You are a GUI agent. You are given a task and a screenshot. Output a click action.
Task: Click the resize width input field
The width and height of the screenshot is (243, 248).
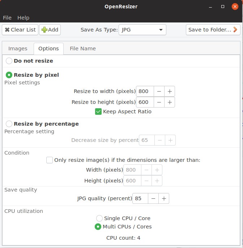145,91
